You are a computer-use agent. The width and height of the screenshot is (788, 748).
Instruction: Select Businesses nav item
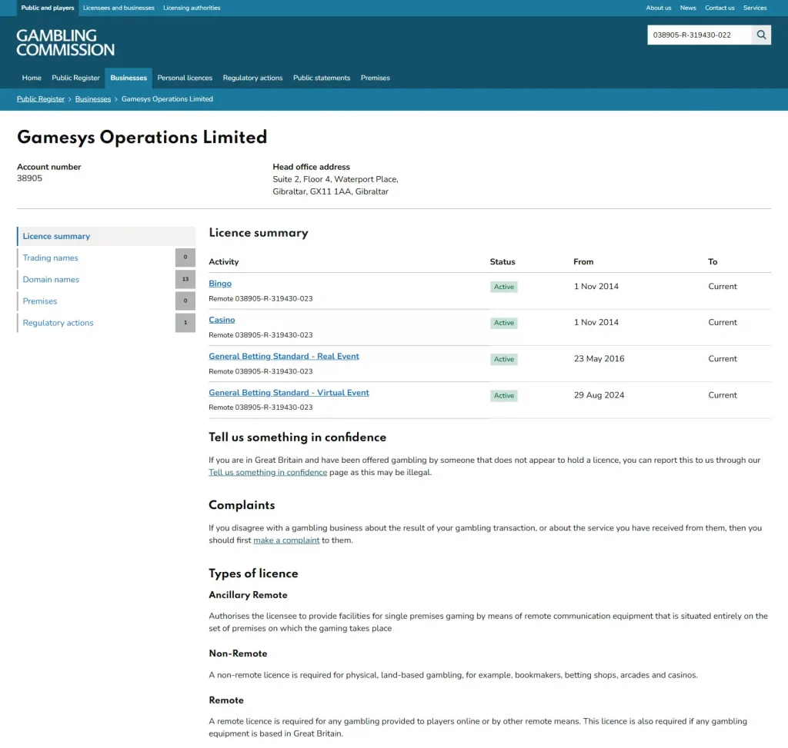(129, 78)
